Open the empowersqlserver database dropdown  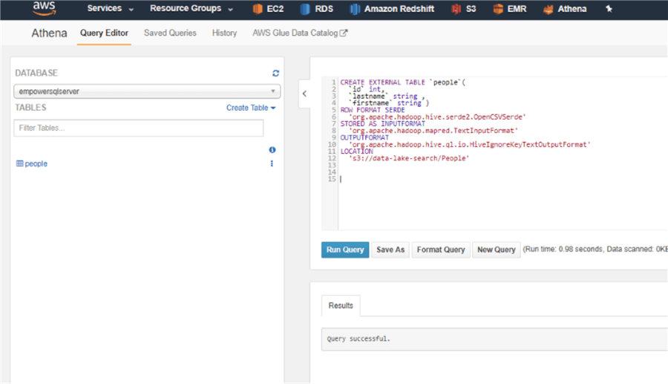[147, 91]
